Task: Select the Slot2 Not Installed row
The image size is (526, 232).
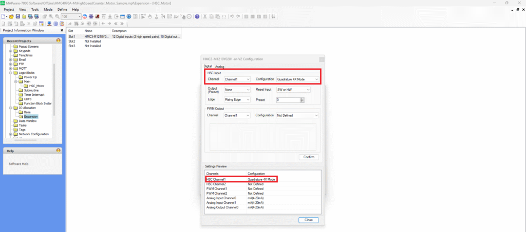Action: (124, 41)
